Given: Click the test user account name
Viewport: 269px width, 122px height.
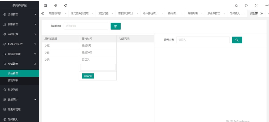Looking at the screenshot, I should point(267,6).
